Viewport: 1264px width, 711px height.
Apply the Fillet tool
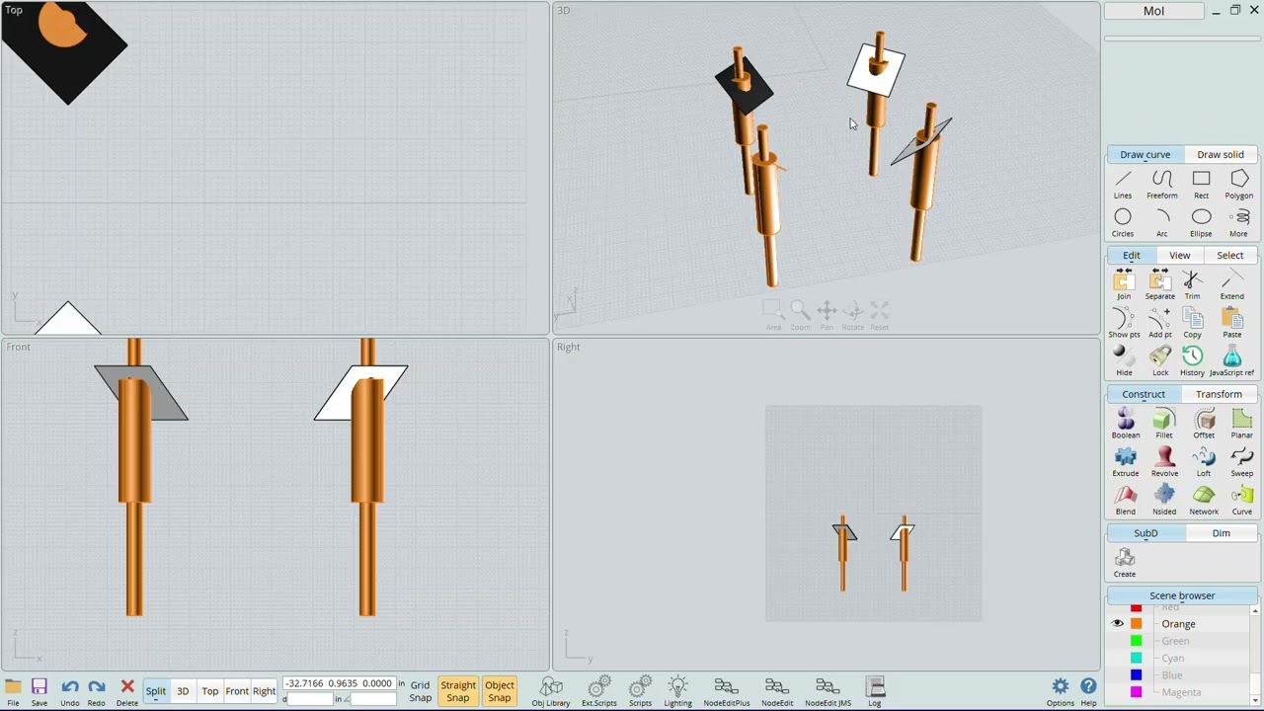point(1164,425)
